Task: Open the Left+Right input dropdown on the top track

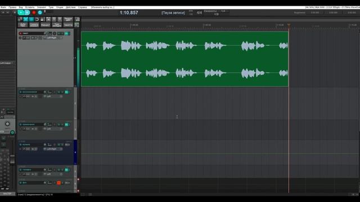Action: click(53, 38)
